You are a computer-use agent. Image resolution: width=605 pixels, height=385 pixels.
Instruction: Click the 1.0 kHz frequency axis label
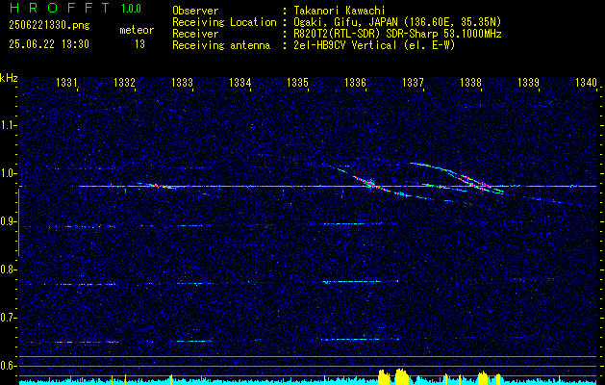coord(8,173)
